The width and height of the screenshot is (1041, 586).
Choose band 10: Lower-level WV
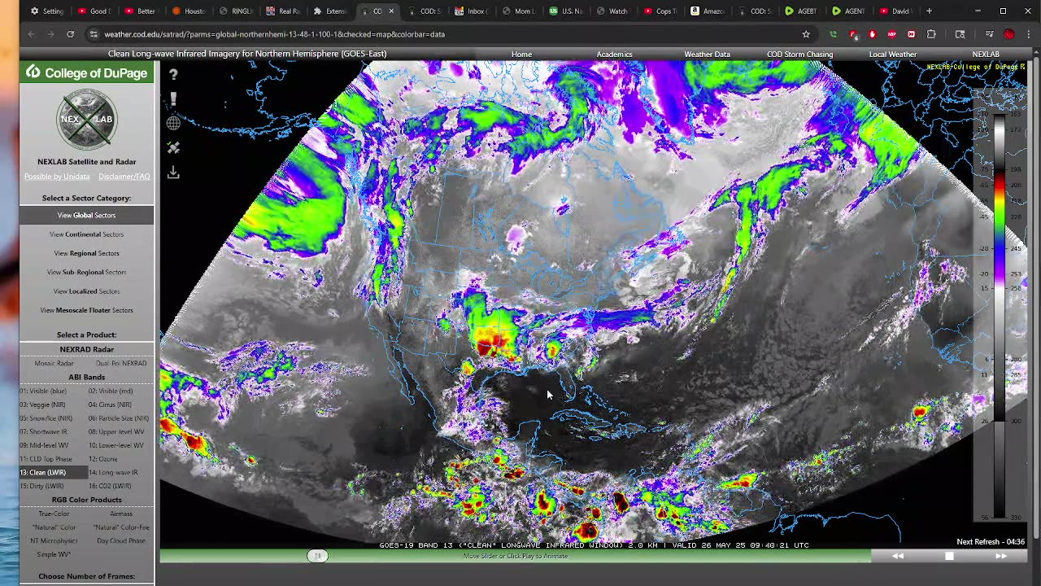click(x=116, y=445)
